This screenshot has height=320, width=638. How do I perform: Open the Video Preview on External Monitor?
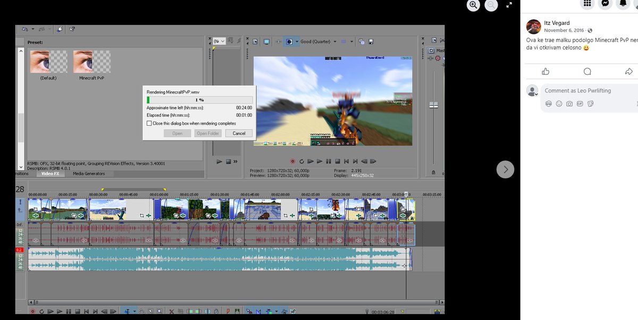tap(266, 41)
